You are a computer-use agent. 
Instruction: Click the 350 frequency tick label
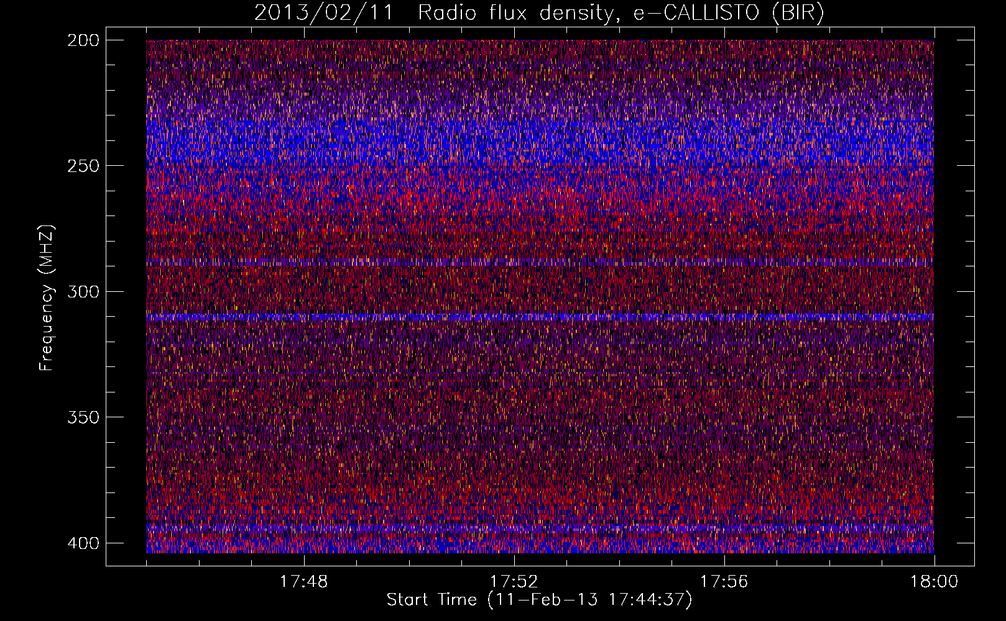pyautogui.click(x=83, y=417)
